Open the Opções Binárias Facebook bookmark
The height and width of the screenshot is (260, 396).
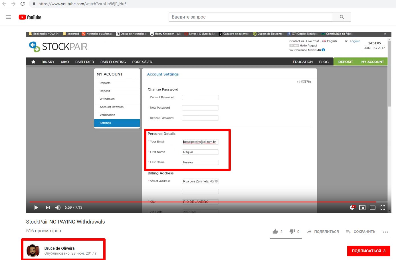pyautogui.click(x=302, y=34)
